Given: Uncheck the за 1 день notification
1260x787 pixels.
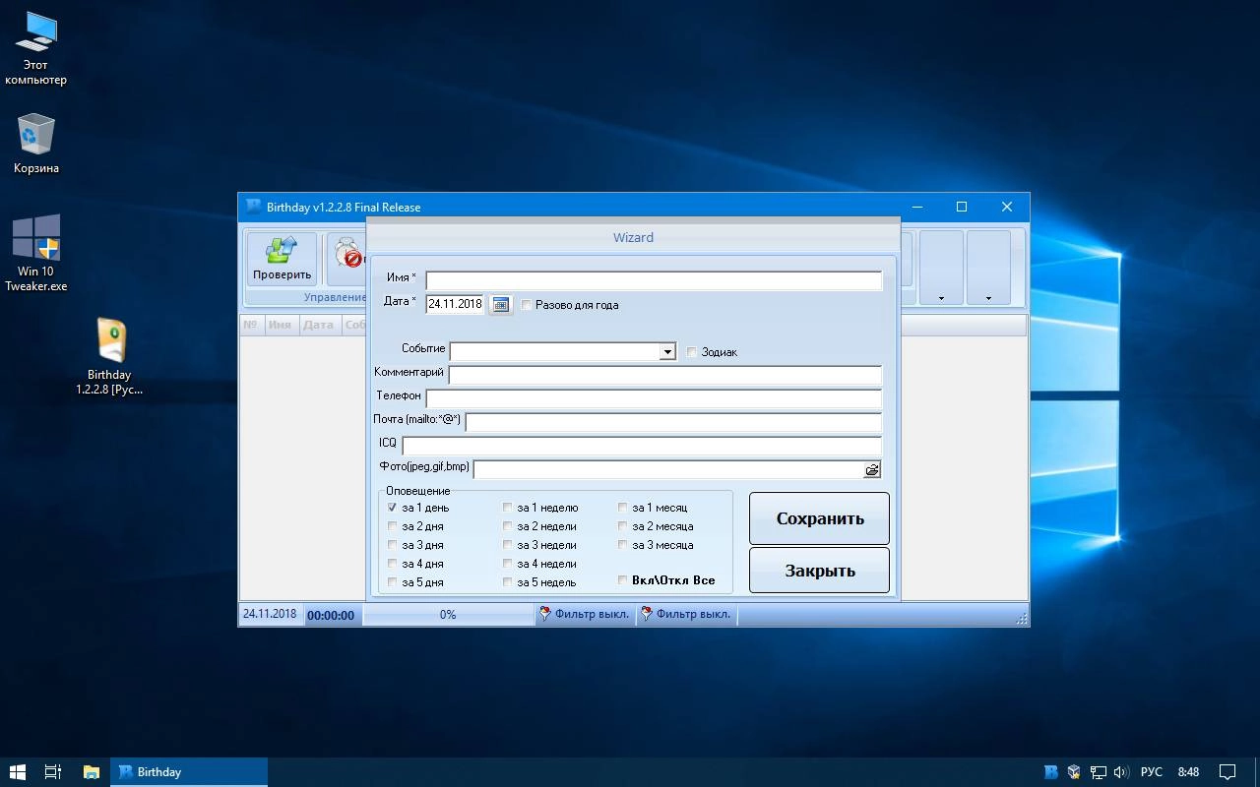Looking at the screenshot, I should 393,508.
